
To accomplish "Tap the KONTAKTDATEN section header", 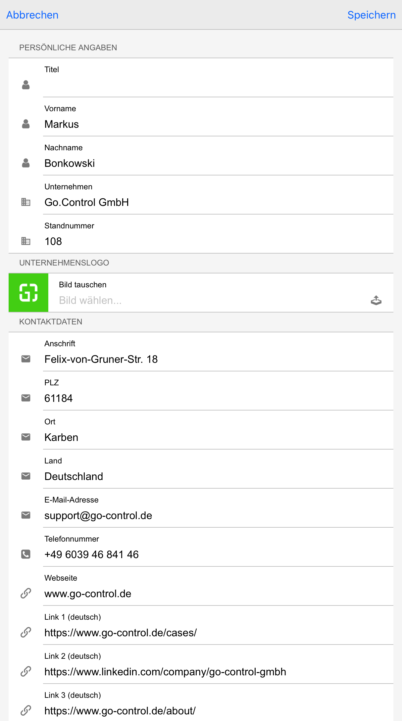I will 51,322.
